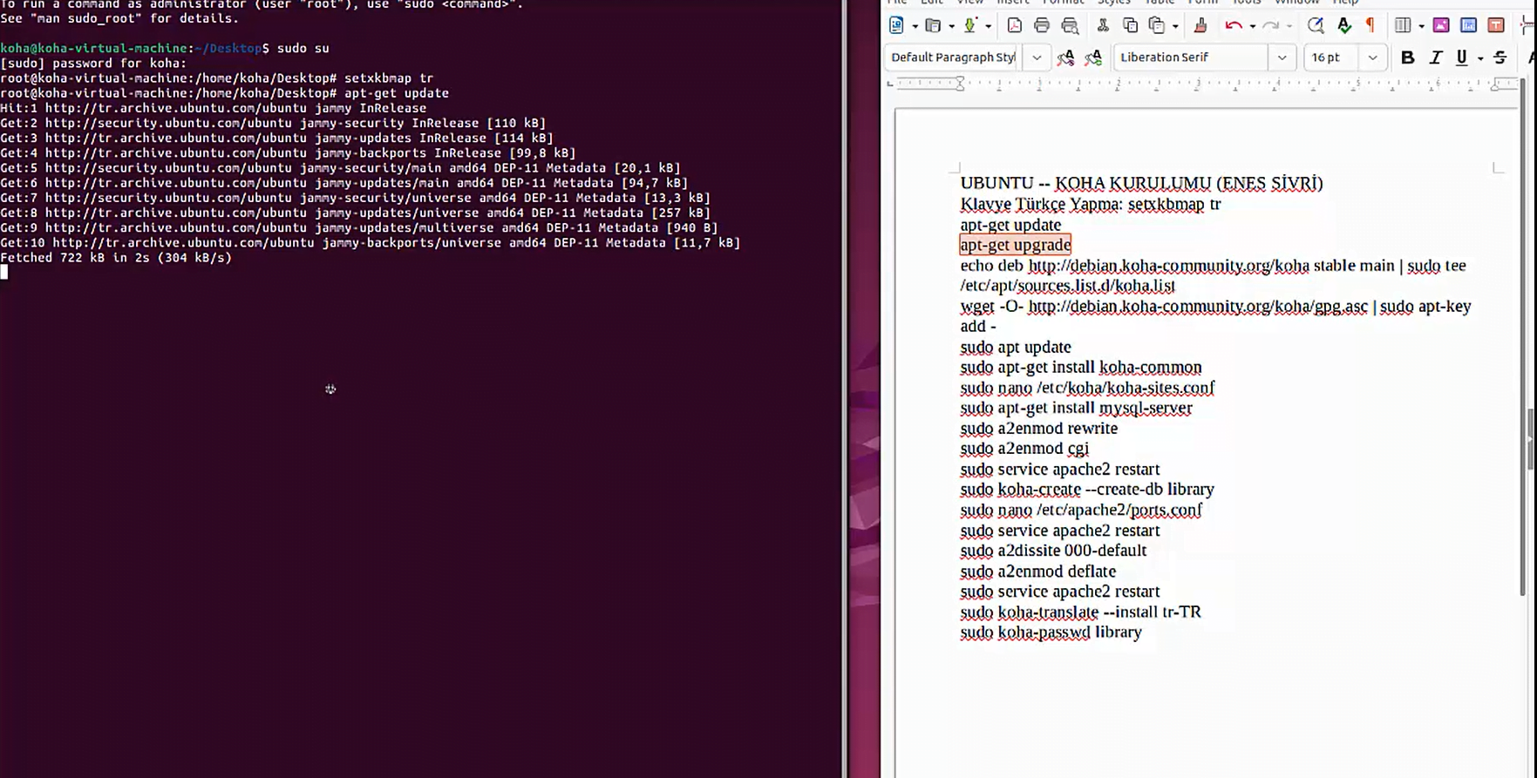Export document directly as PDF
This screenshot has width=1537, height=778.
(x=1014, y=26)
